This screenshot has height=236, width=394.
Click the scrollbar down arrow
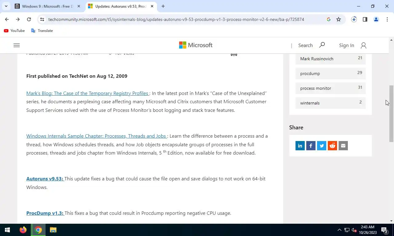pyautogui.click(x=392, y=221)
